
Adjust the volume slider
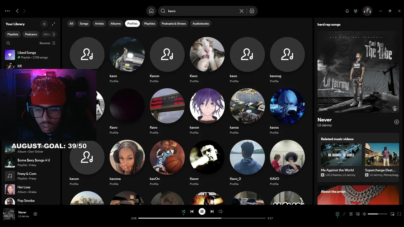pyautogui.click(x=377, y=214)
